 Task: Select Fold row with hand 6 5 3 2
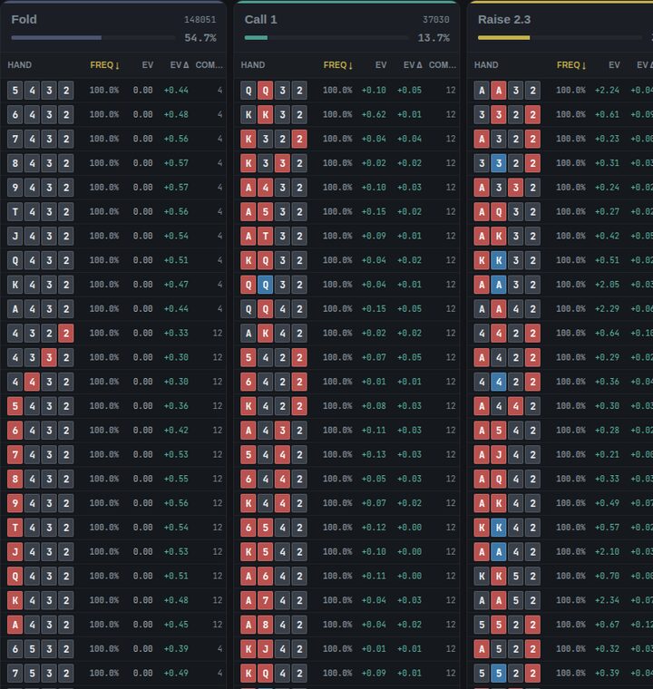click(x=113, y=648)
